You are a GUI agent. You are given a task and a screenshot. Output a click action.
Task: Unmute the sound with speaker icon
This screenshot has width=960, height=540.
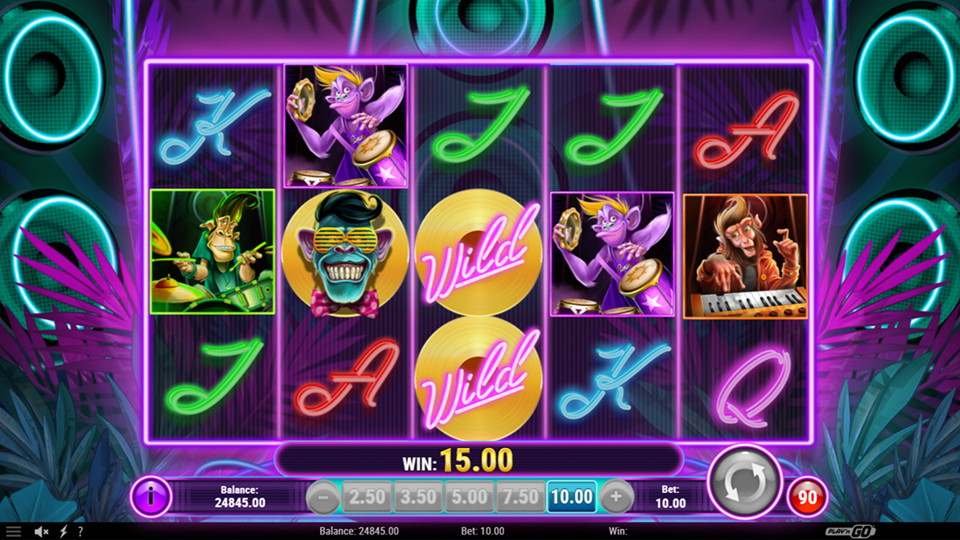point(41,531)
